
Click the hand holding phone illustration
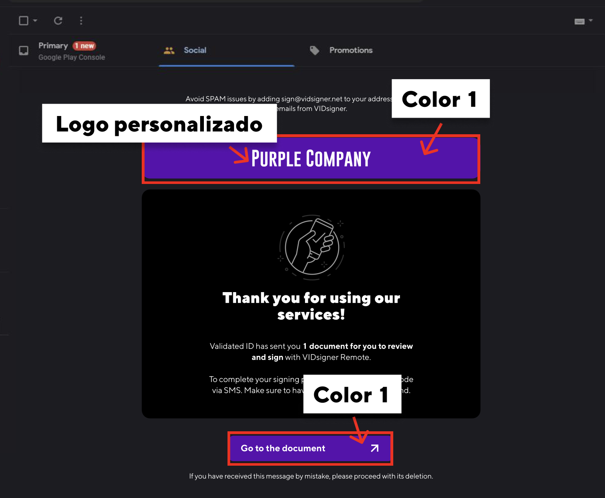(x=311, y=247)
